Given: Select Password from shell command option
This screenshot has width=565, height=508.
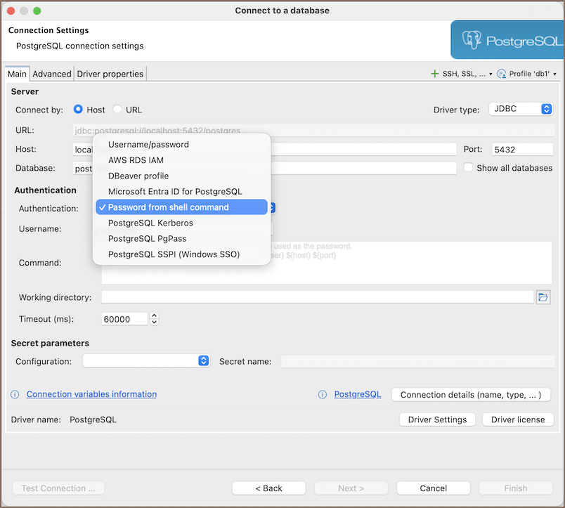Looking at the screenshot, I should [181, 207].
